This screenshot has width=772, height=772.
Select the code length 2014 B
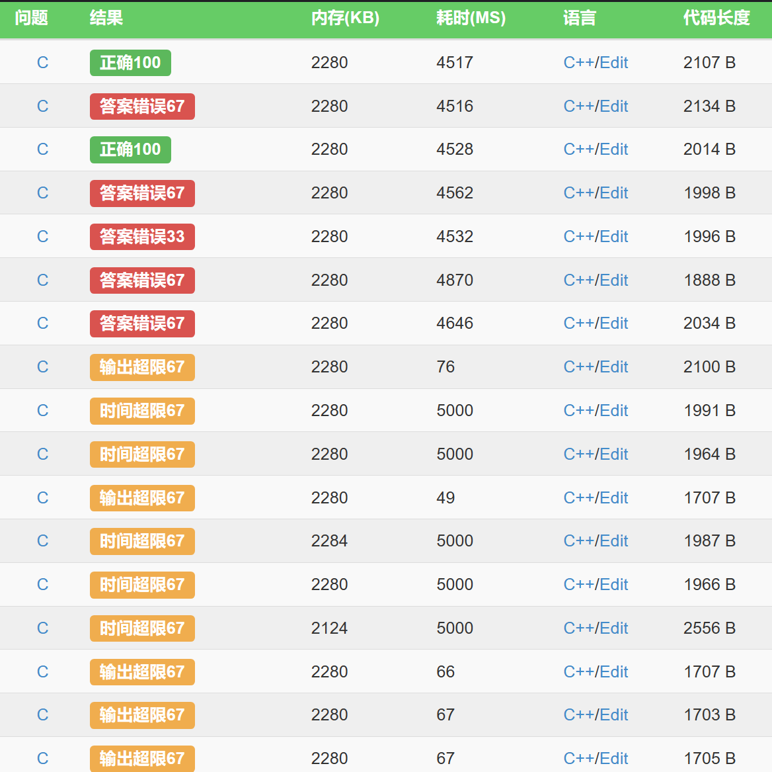pyautogui.click(x=709, y=150)
